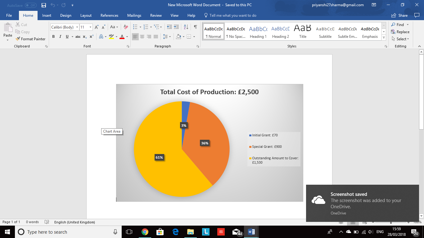424x238 pixels.
Task: Open the References tab
Action: coord(109,15)
